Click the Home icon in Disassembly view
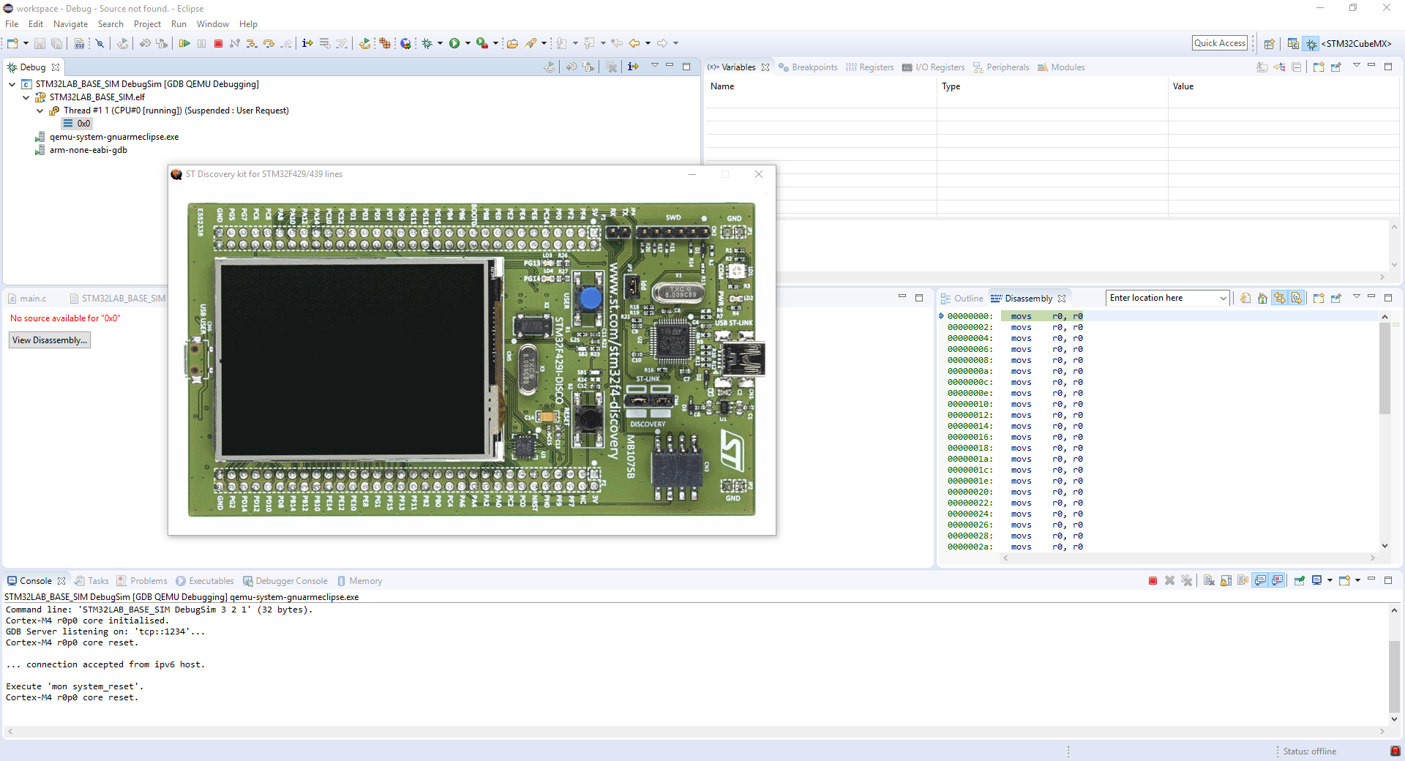 tap(1262, 299)
